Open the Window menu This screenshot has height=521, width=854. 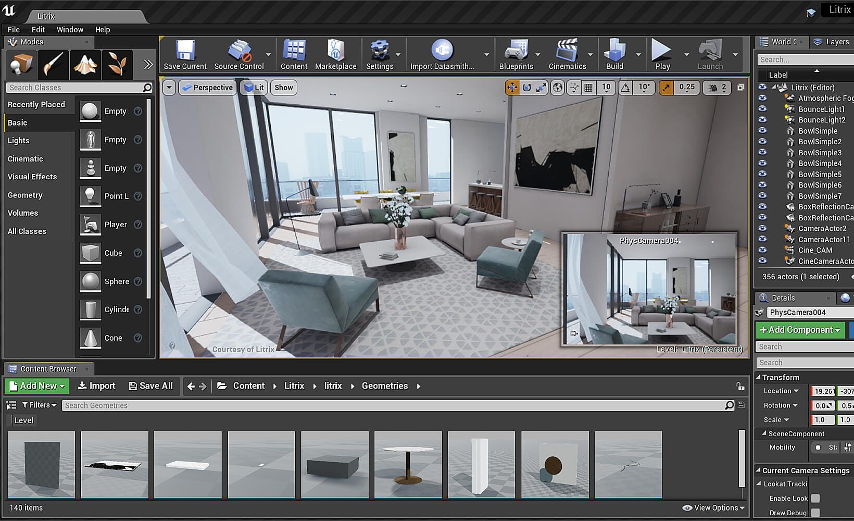[70, 30]
